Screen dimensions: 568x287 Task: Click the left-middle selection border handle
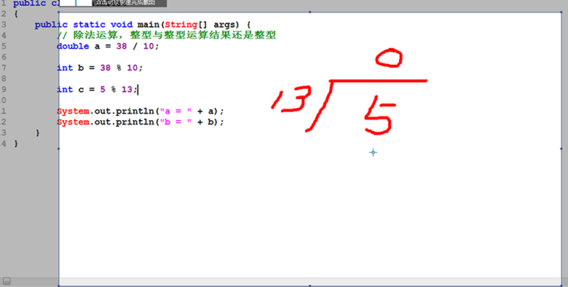click(59, 149)
